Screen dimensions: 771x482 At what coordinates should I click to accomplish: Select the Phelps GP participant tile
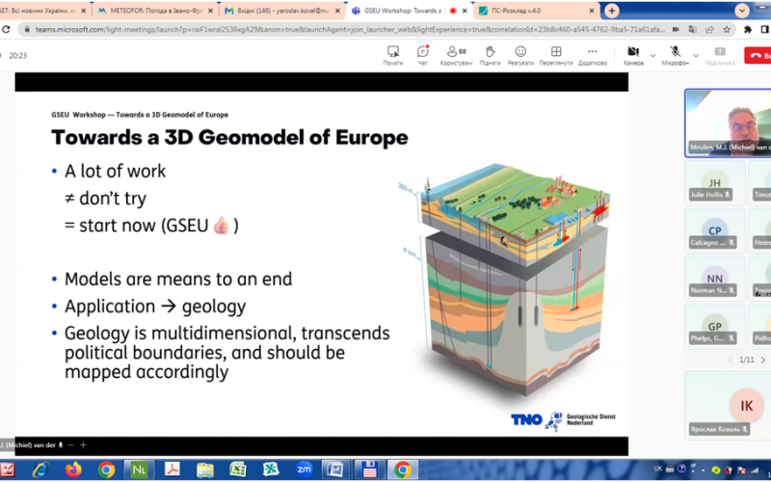click(x=714, y=326)
